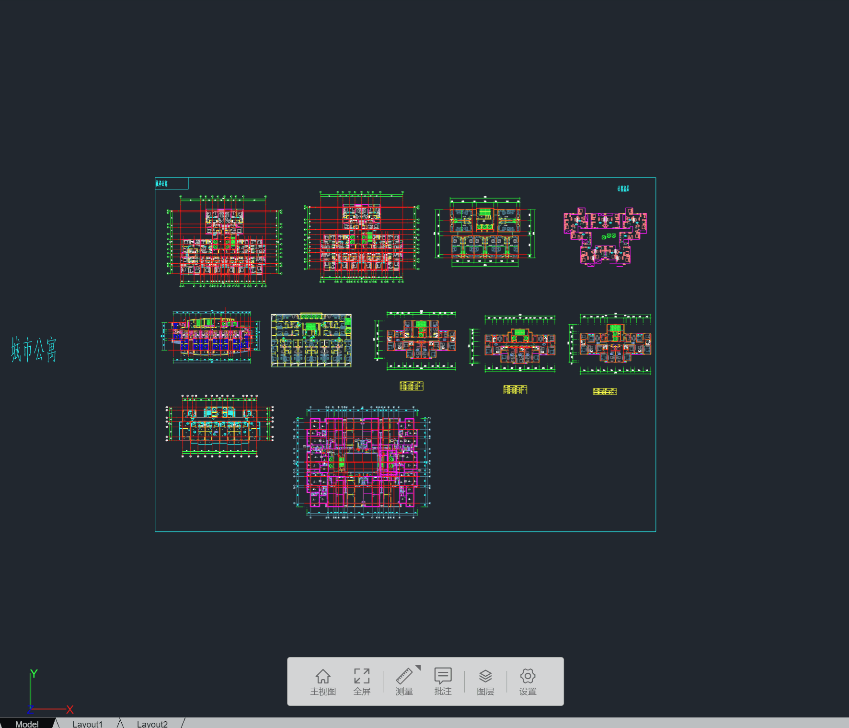This screenshot has height=728, width=849.
Task: Select the bottom-left cyan and red floor plan
Action: coord(219,425)
